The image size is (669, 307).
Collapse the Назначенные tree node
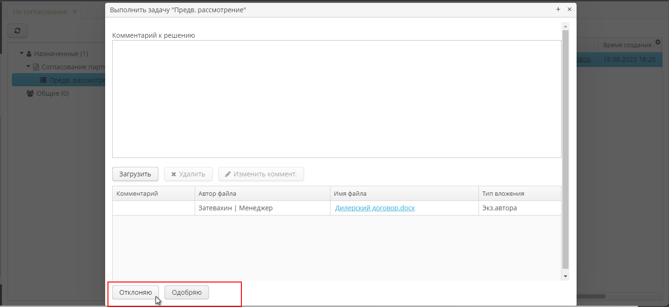(22, 54)
